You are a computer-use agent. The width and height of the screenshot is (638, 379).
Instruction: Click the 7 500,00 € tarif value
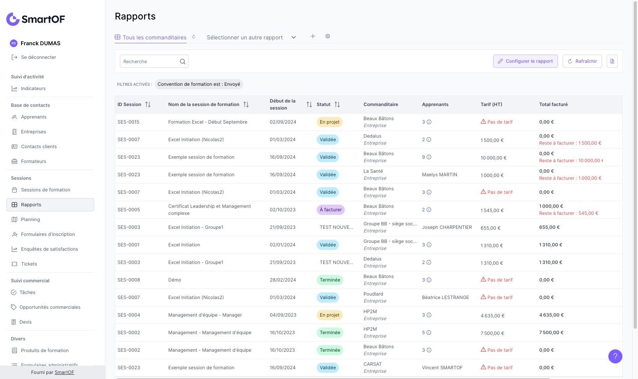(492, 333)
